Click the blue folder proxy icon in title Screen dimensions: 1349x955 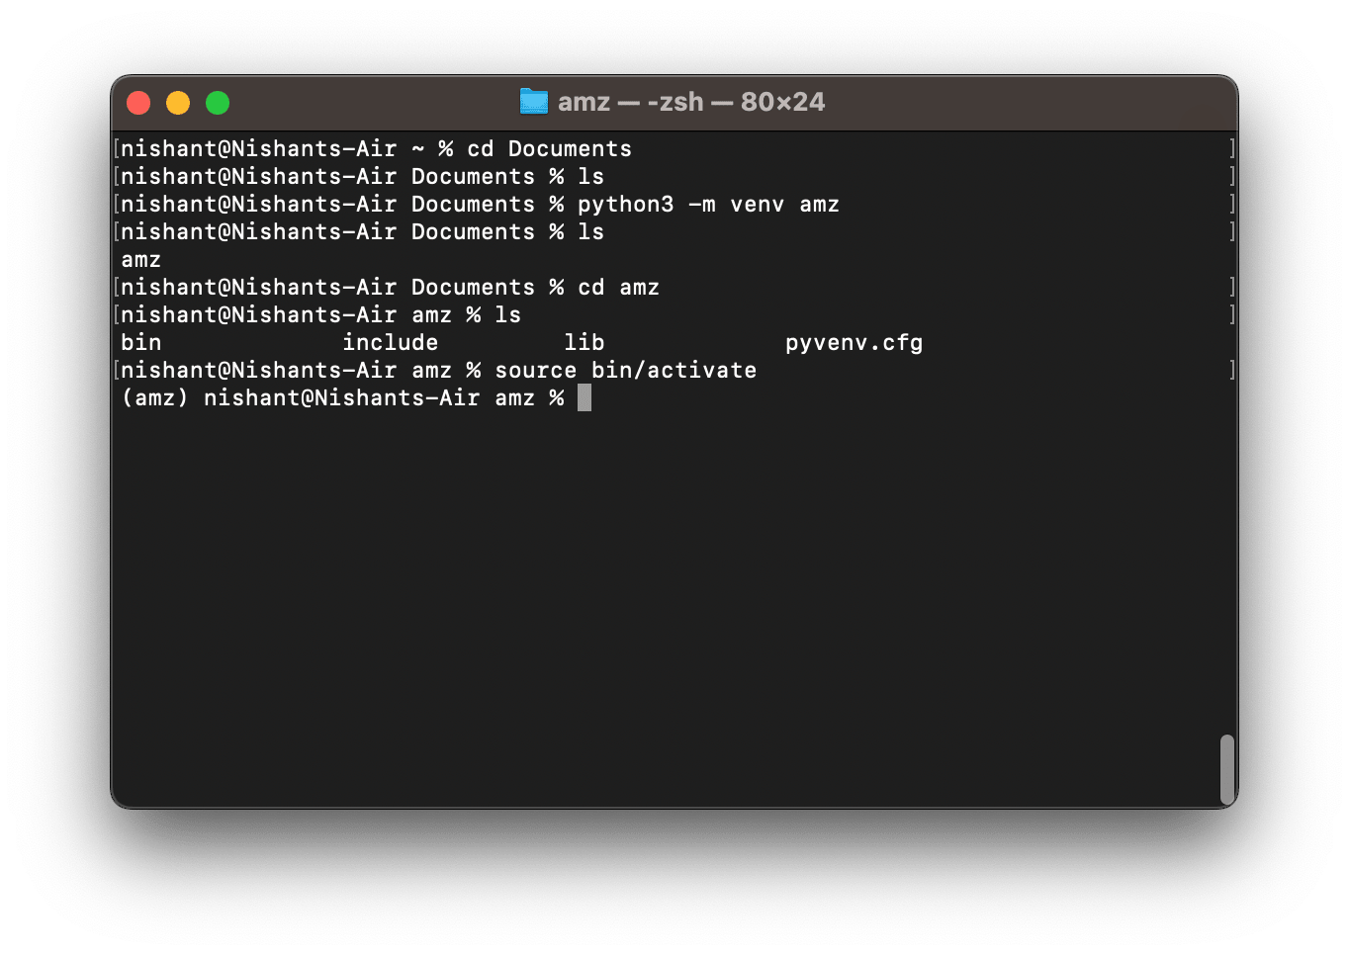(x=534, y=102)
